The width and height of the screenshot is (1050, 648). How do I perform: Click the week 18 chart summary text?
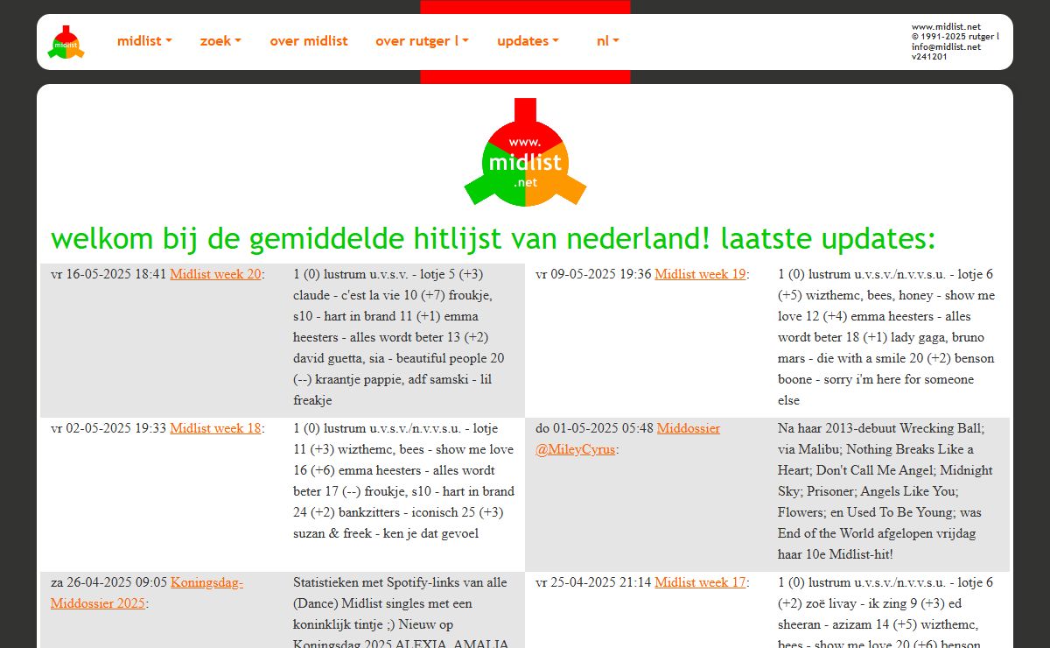click(404, 481)
